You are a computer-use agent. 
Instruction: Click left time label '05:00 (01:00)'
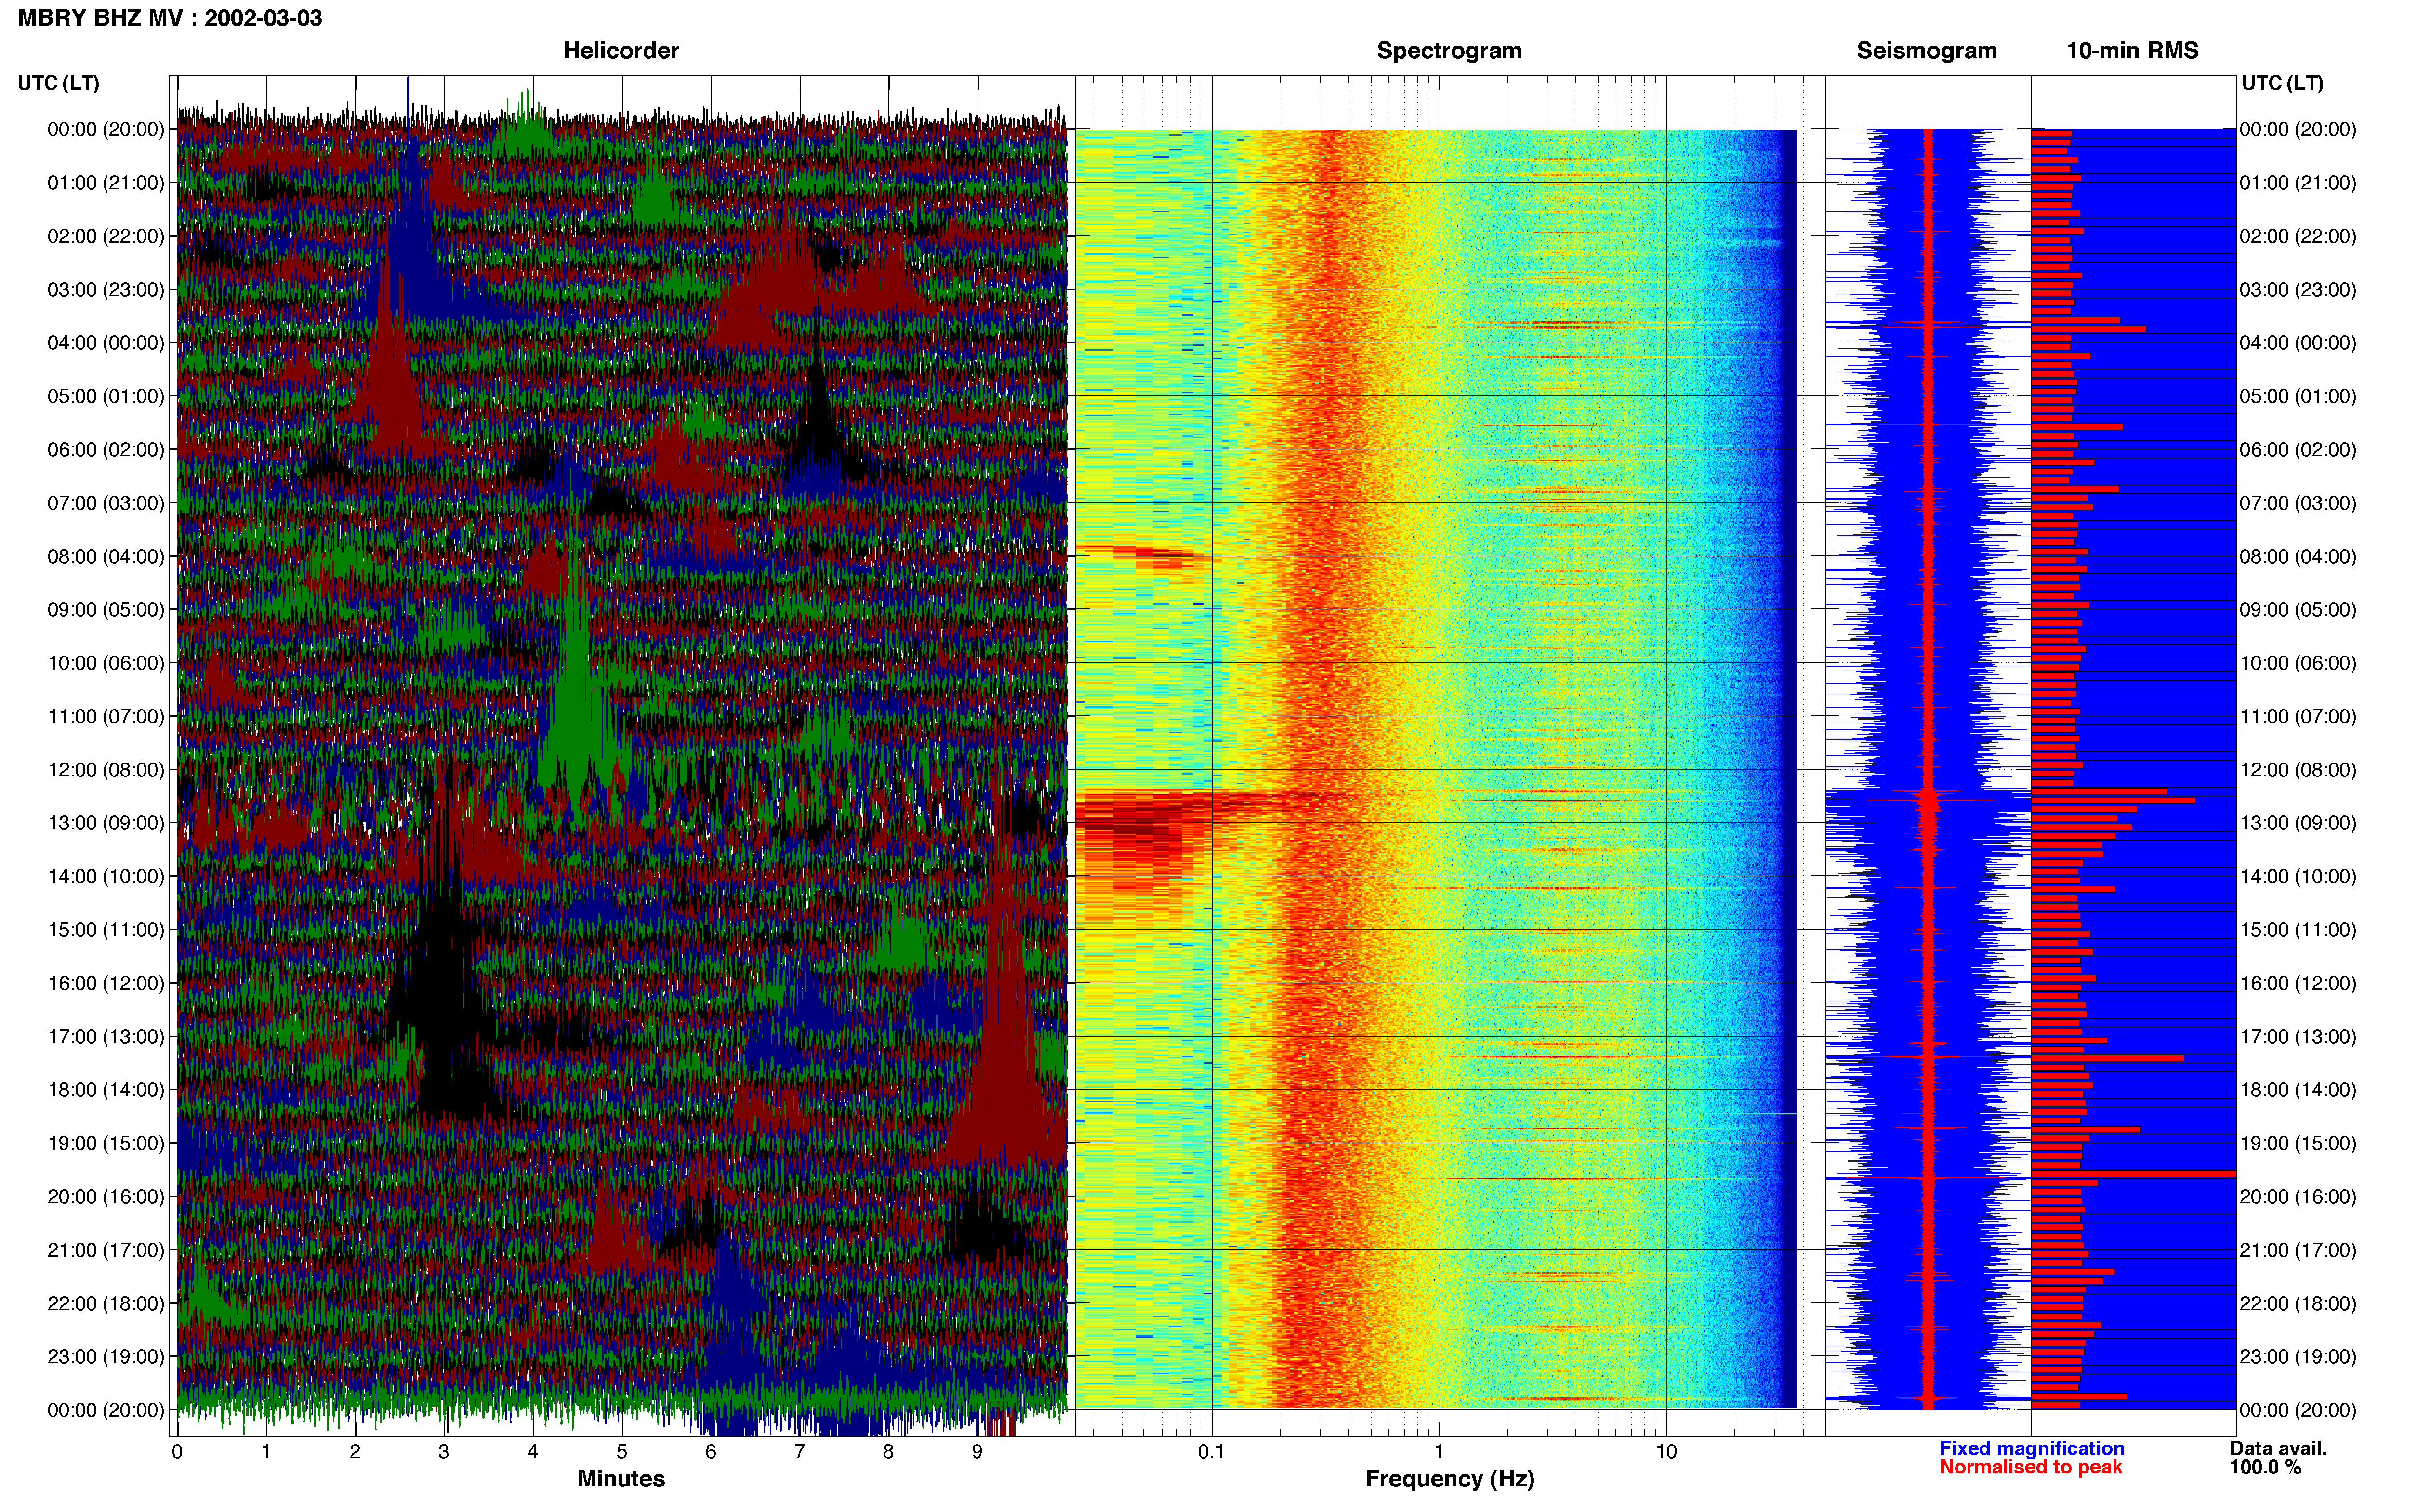105,396
